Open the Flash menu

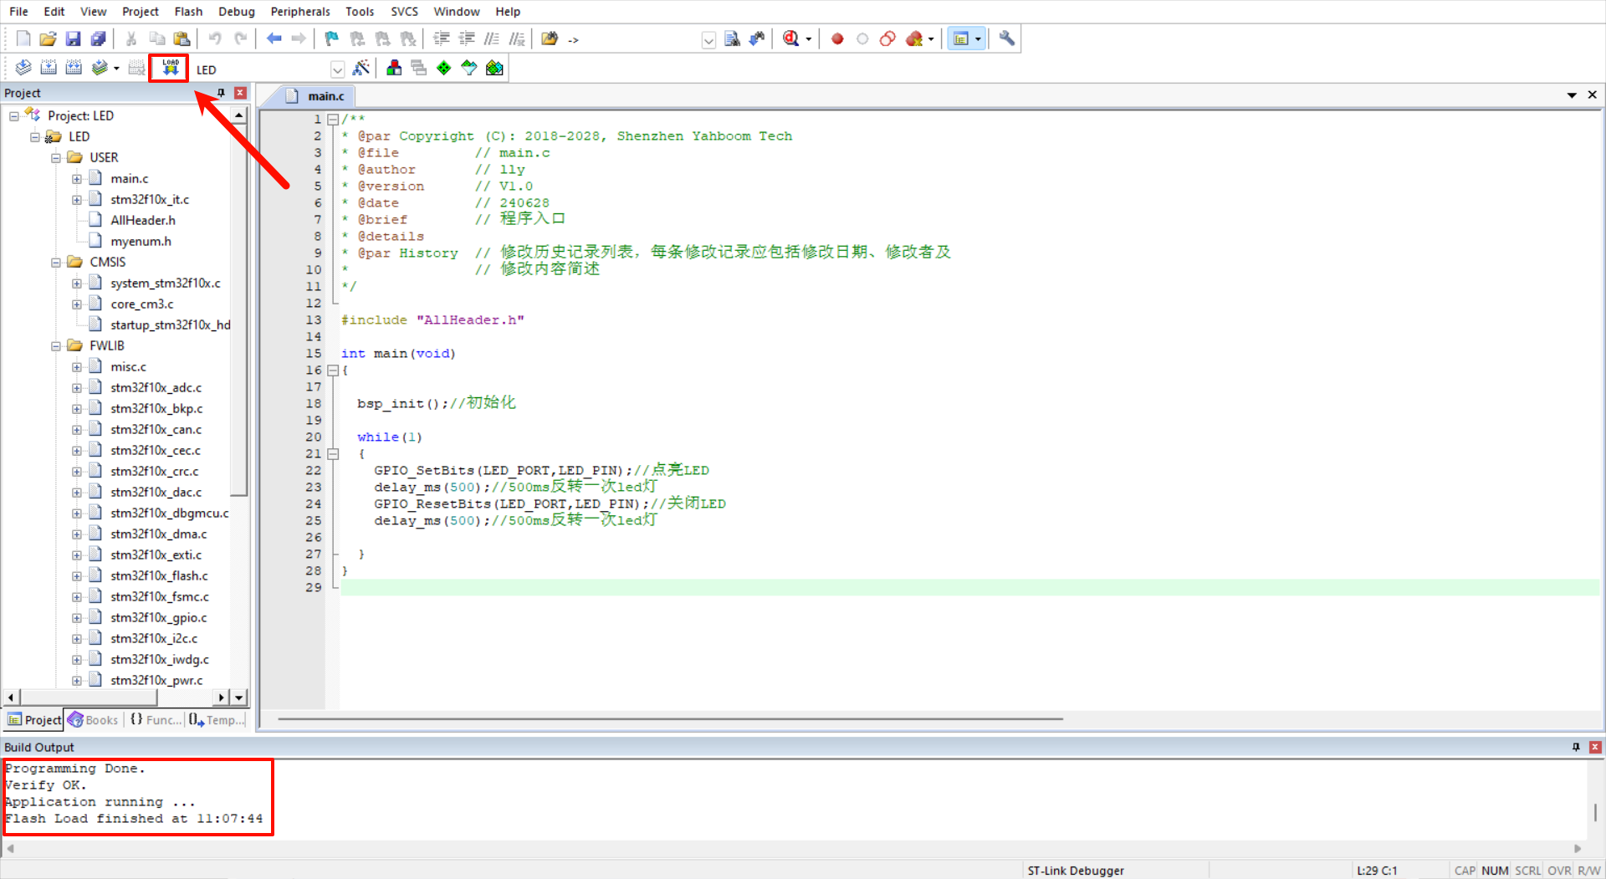pos(188,12)
